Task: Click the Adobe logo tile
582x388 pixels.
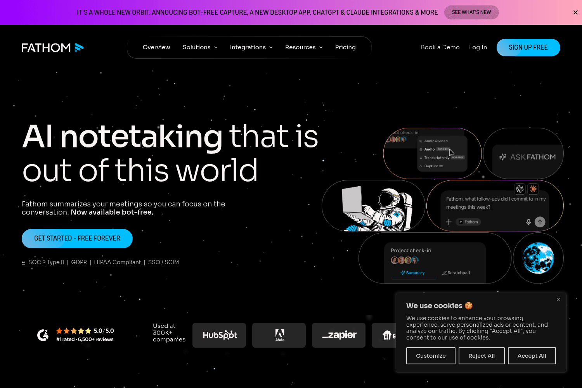Action: click(x=279, y=335)
